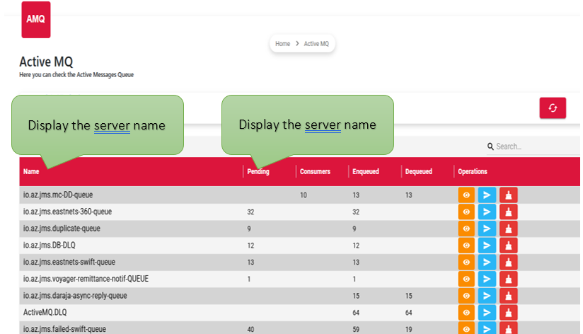Sort by Dequeued column header

[419, 171]
